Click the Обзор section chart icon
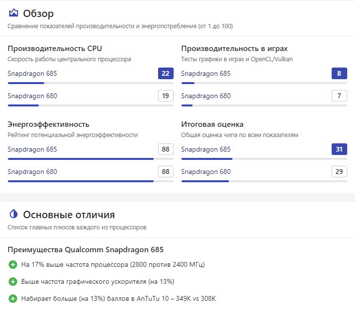This screenshot has height=311, width=355. point(13,13)
